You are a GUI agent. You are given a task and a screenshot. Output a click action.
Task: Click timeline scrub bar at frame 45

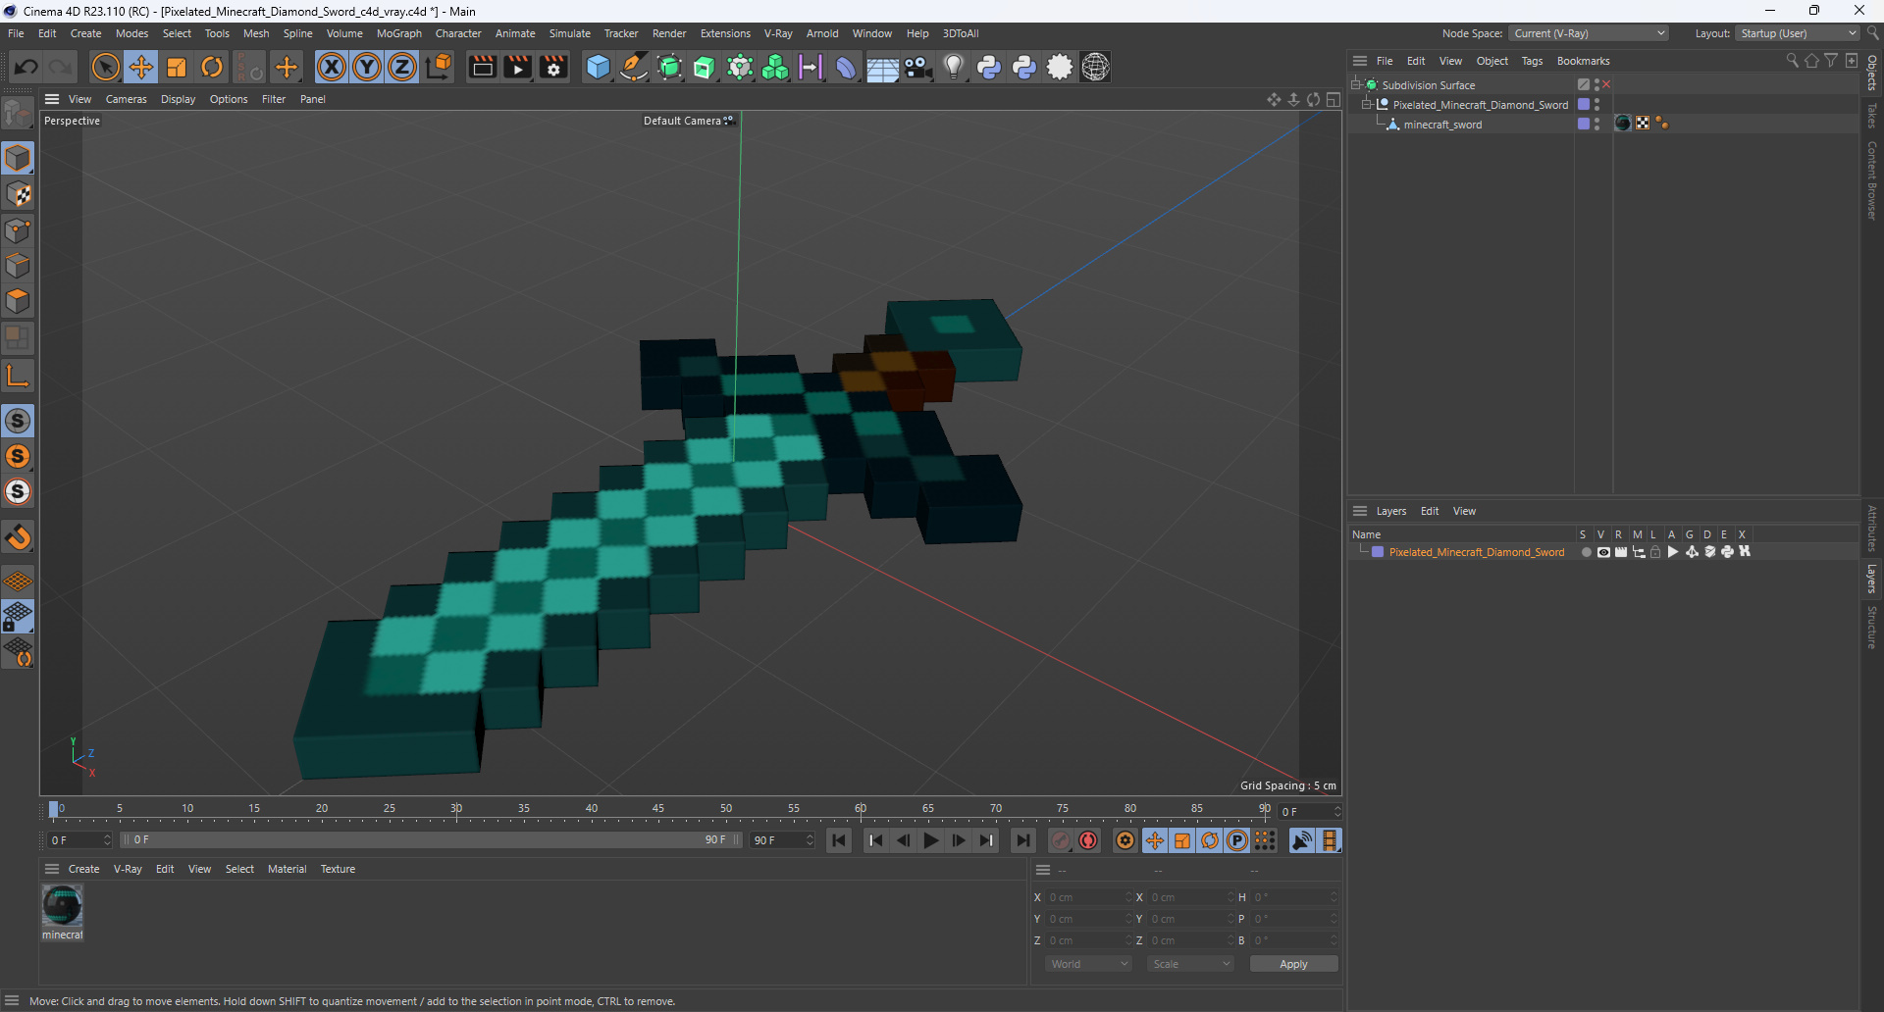(x=658, y=810)
